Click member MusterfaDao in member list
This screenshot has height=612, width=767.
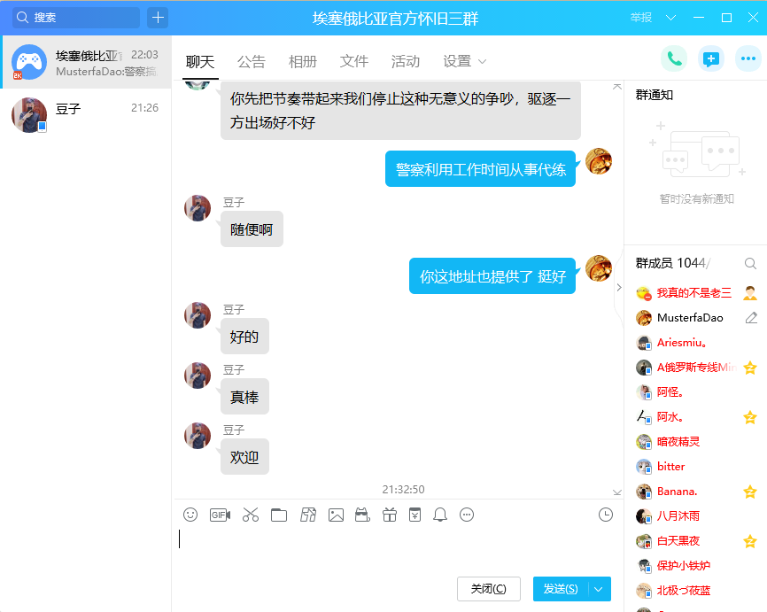point(690,318)
